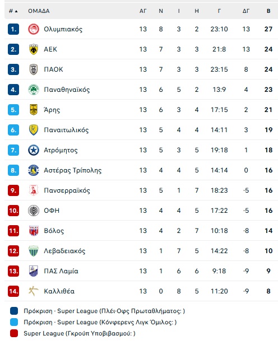Click the dark blue championship playoffs swatch
The height and width of the screenshot is (345, 278).
tap(14, 311)
